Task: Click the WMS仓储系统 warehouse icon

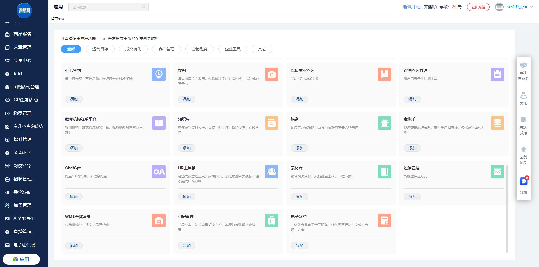Action: [x=159, y=220]
